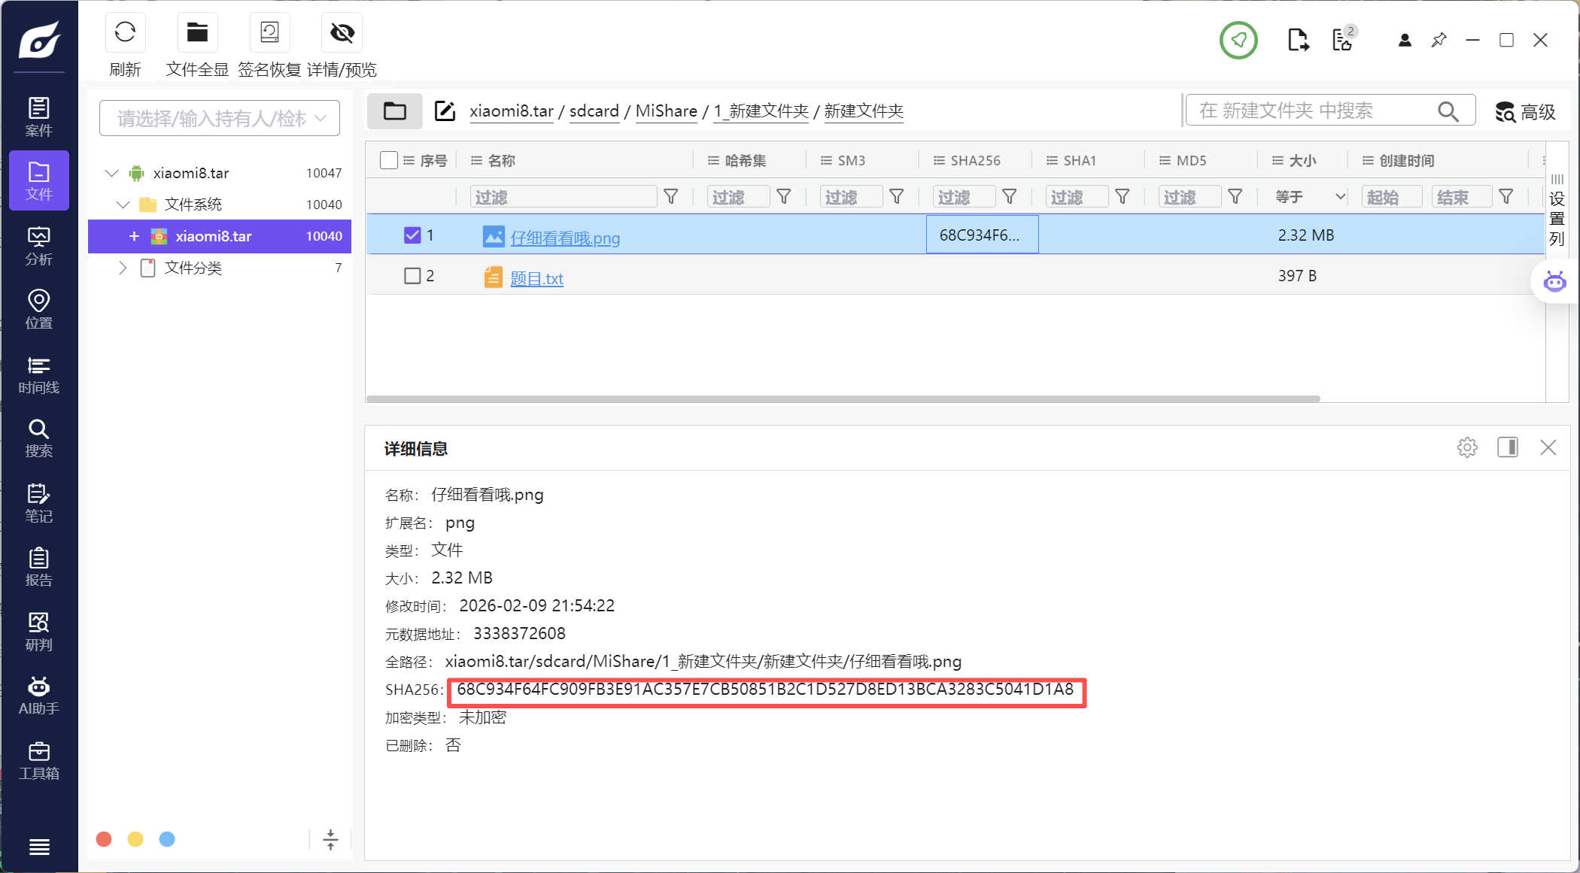Viewport: 1580px width, 873px height.
Task: Click the 刷新 refresh icon
Action: click(x=125, y=32)
